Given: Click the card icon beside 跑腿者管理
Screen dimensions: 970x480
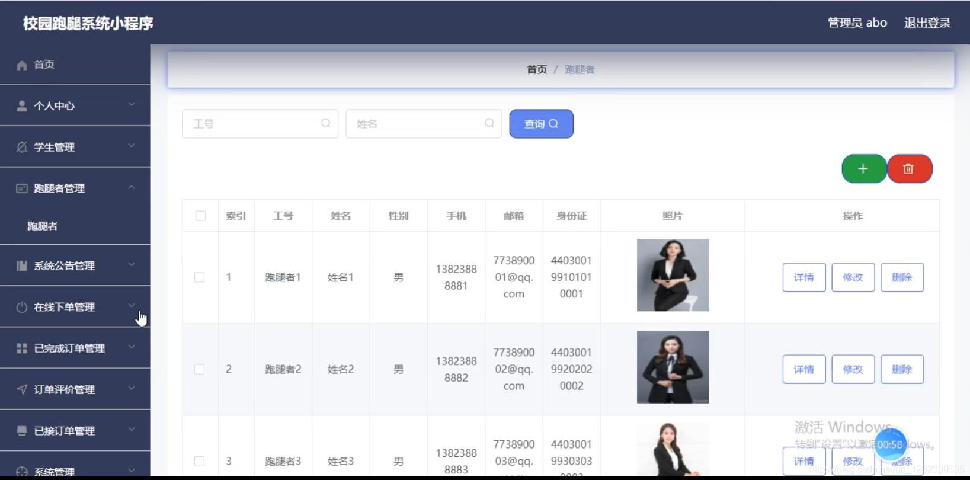Looking at the screenshot, I should click(x=22, y=188).
